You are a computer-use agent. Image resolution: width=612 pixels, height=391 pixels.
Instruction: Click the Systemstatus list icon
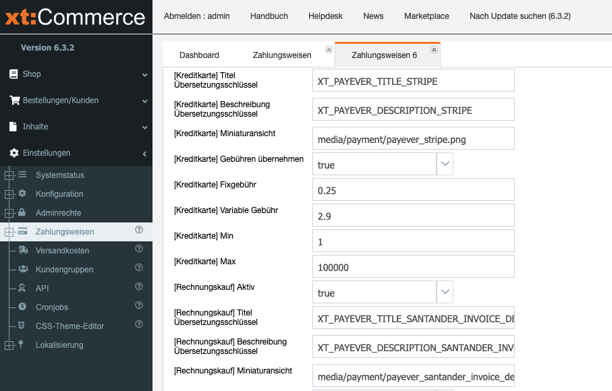[x=22, y=175]
